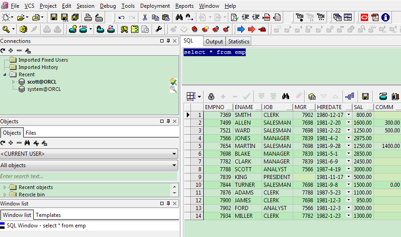
Task: Click the Oracle red logo icon
Action: (x=364, y=17)
